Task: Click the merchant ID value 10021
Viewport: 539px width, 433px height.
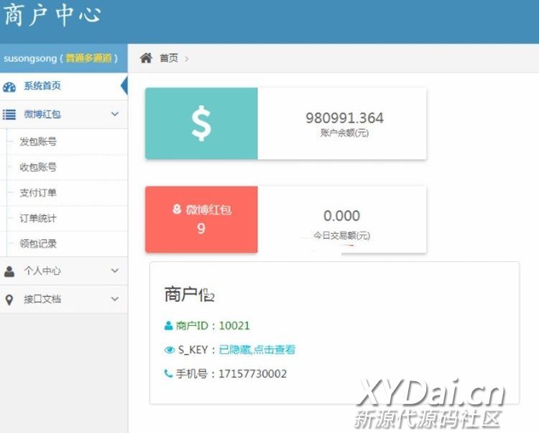Action: pyautogui.click(x=234, y=325)
